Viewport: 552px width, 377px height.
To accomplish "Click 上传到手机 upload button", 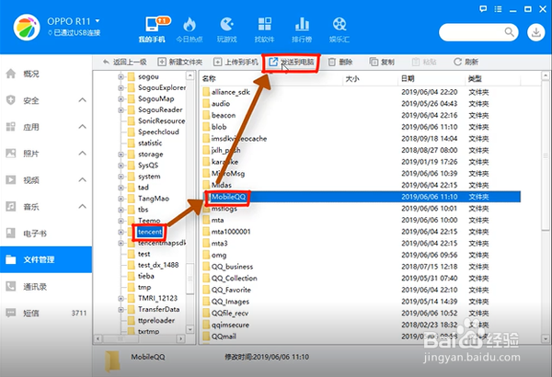I will (x=236, y=62).
